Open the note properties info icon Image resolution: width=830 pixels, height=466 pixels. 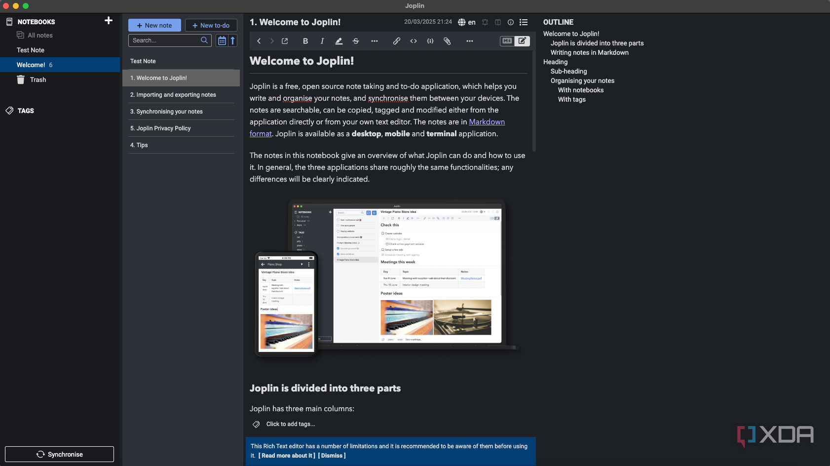[x=511, y=22]
